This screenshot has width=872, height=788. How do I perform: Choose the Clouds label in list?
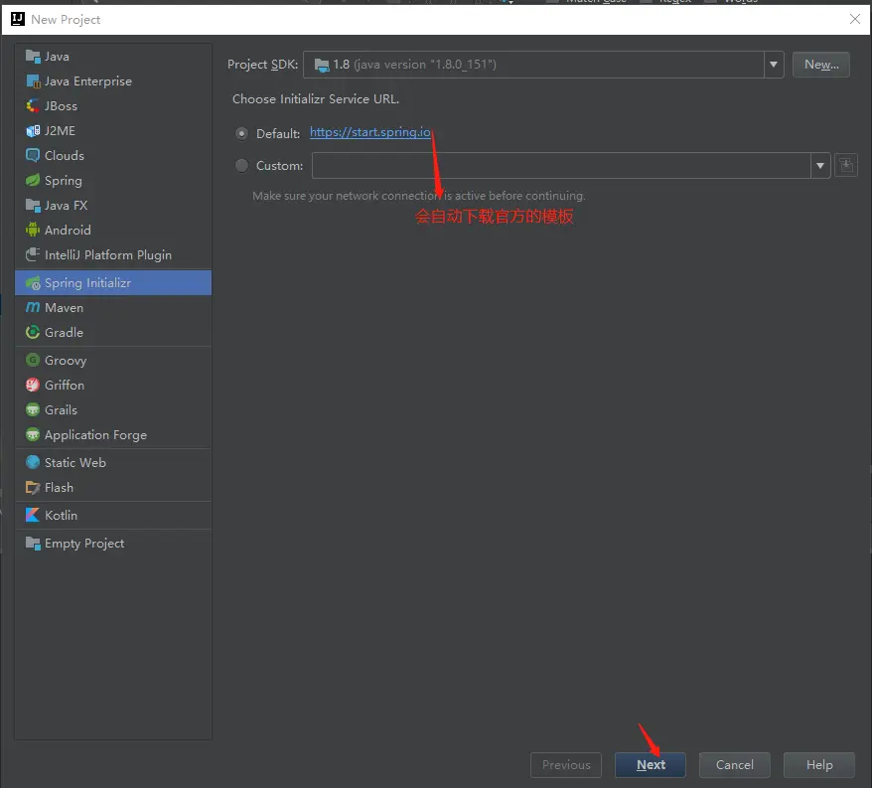(65, 155)
